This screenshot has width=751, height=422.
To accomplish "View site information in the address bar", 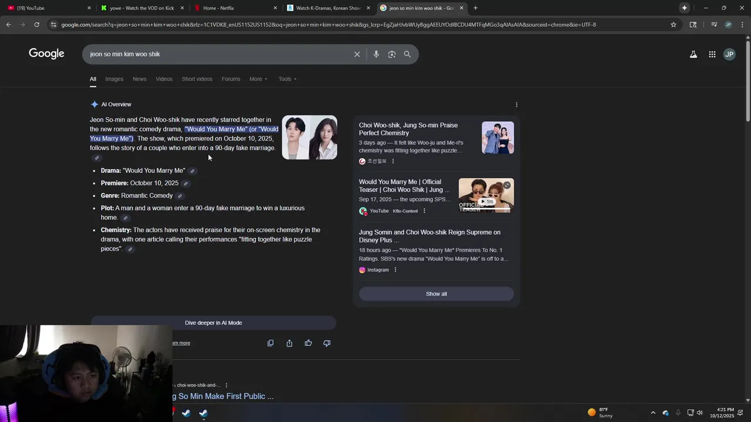I will click(53, 25).
